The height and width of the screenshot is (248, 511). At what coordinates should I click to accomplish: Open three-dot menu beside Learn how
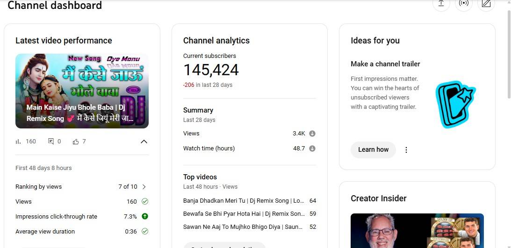[406, 150]
